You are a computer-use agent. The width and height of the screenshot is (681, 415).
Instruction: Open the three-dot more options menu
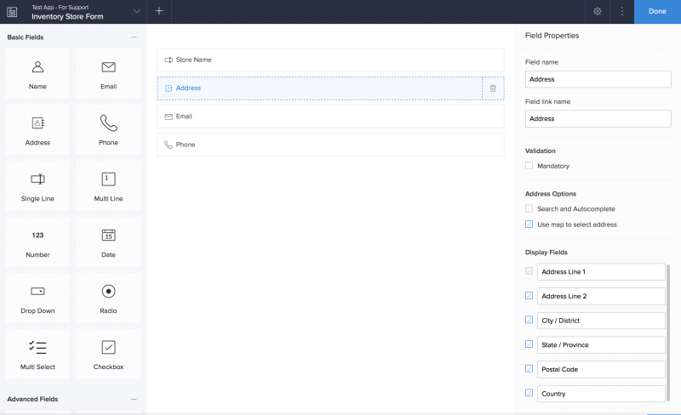click(x=622, y=11)
